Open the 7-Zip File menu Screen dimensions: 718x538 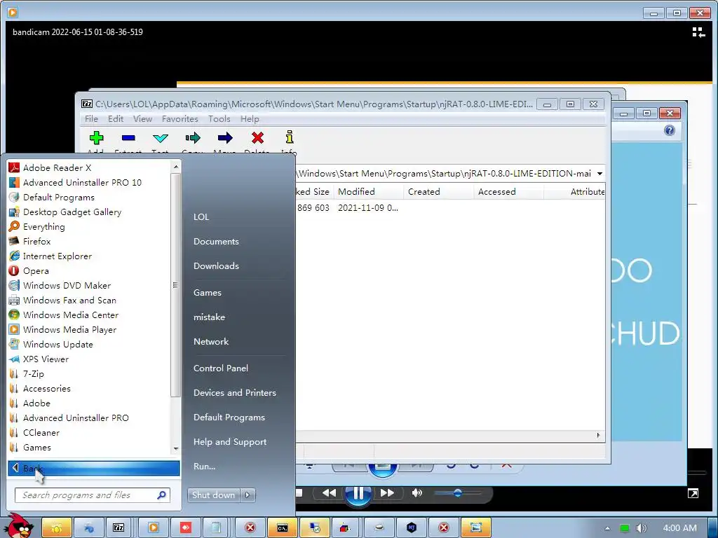[91, 119]
